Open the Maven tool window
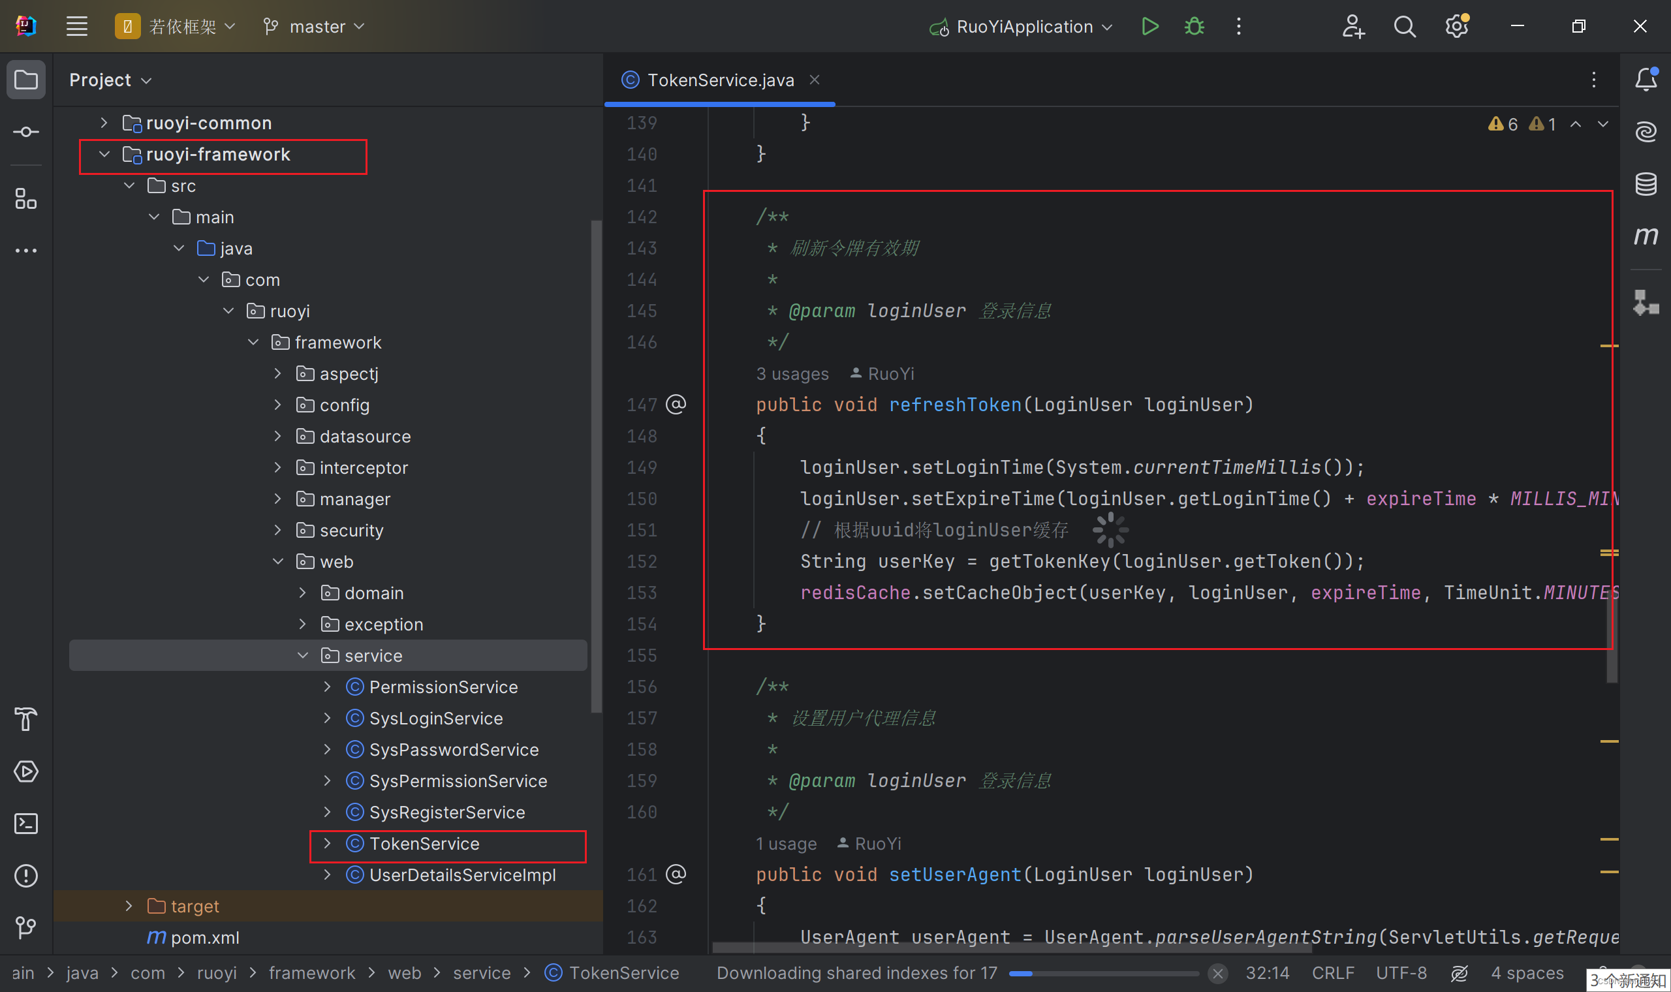 point(1646,236)
